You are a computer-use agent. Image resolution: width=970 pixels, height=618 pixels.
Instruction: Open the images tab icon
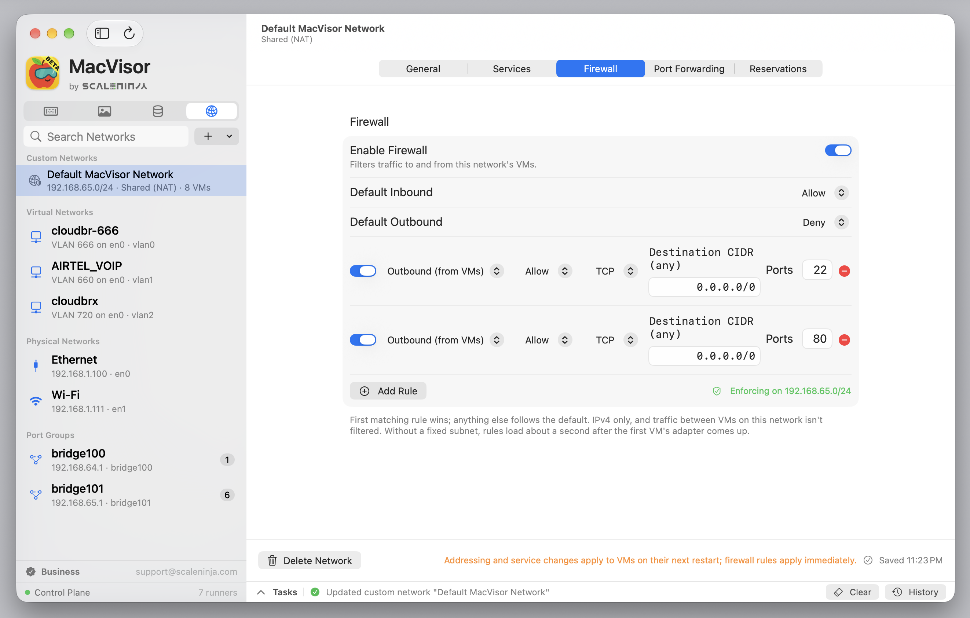[104, 111]
